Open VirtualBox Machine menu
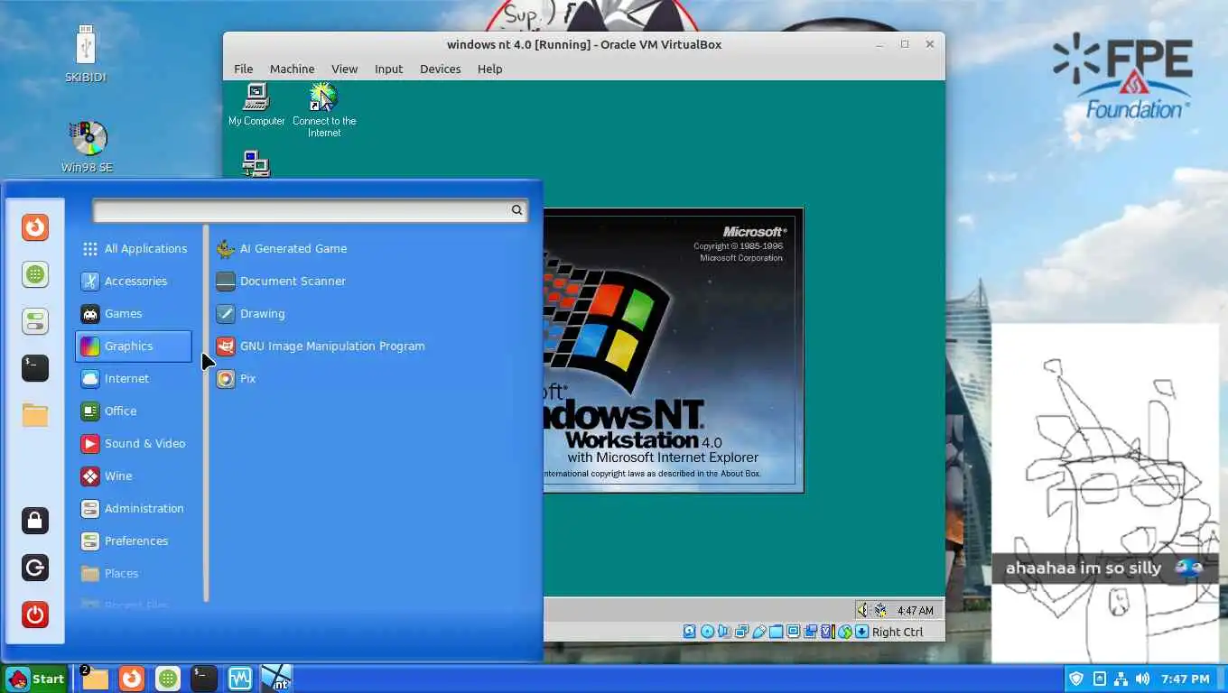 (292, 69)
